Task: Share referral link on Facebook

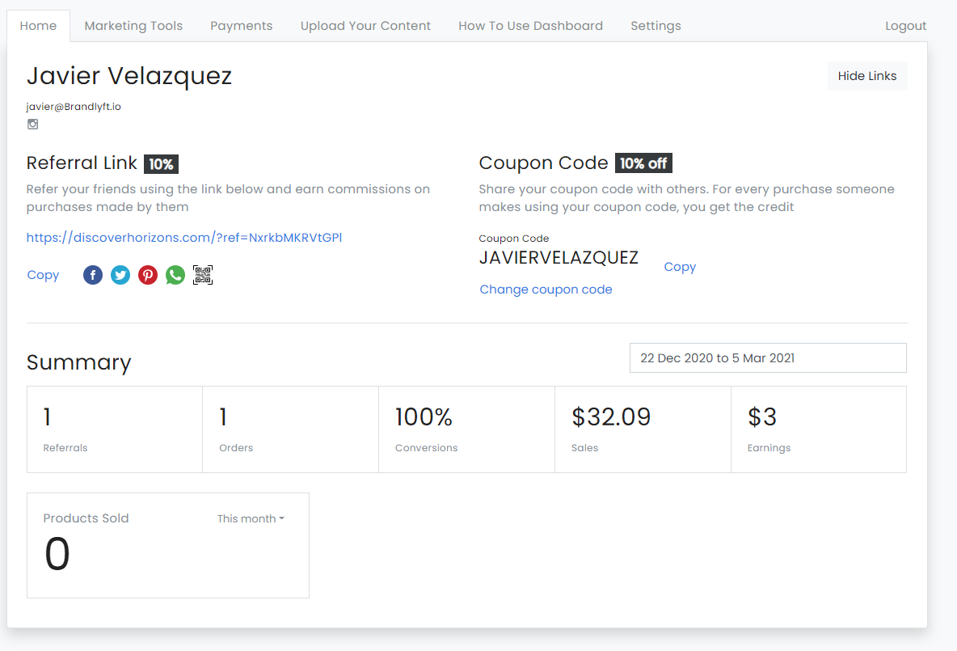Action: (93, 275)
